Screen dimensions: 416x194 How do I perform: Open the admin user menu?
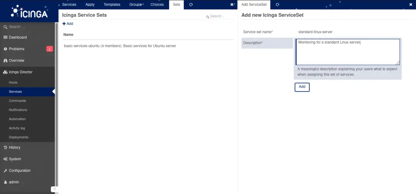pos(14,182)
